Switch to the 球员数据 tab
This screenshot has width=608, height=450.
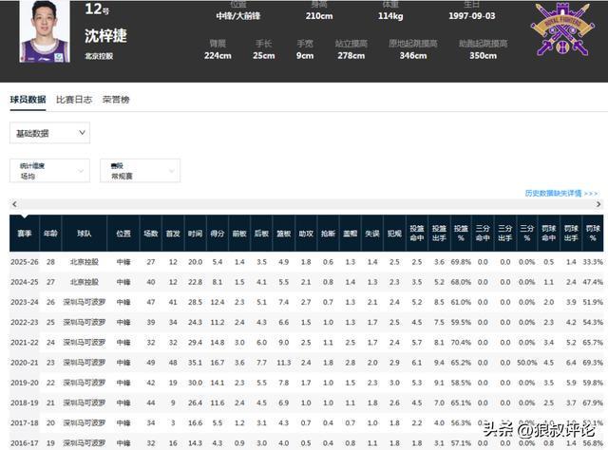tap(28, 99)
